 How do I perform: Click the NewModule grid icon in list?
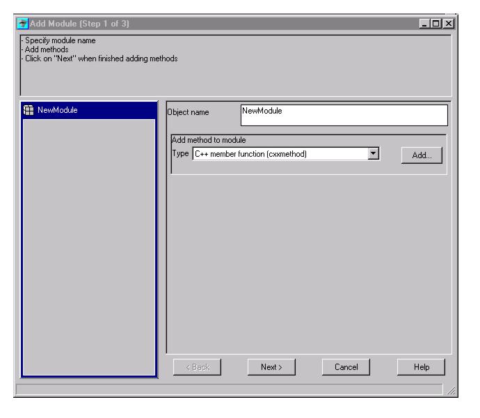tap(29, 110)
